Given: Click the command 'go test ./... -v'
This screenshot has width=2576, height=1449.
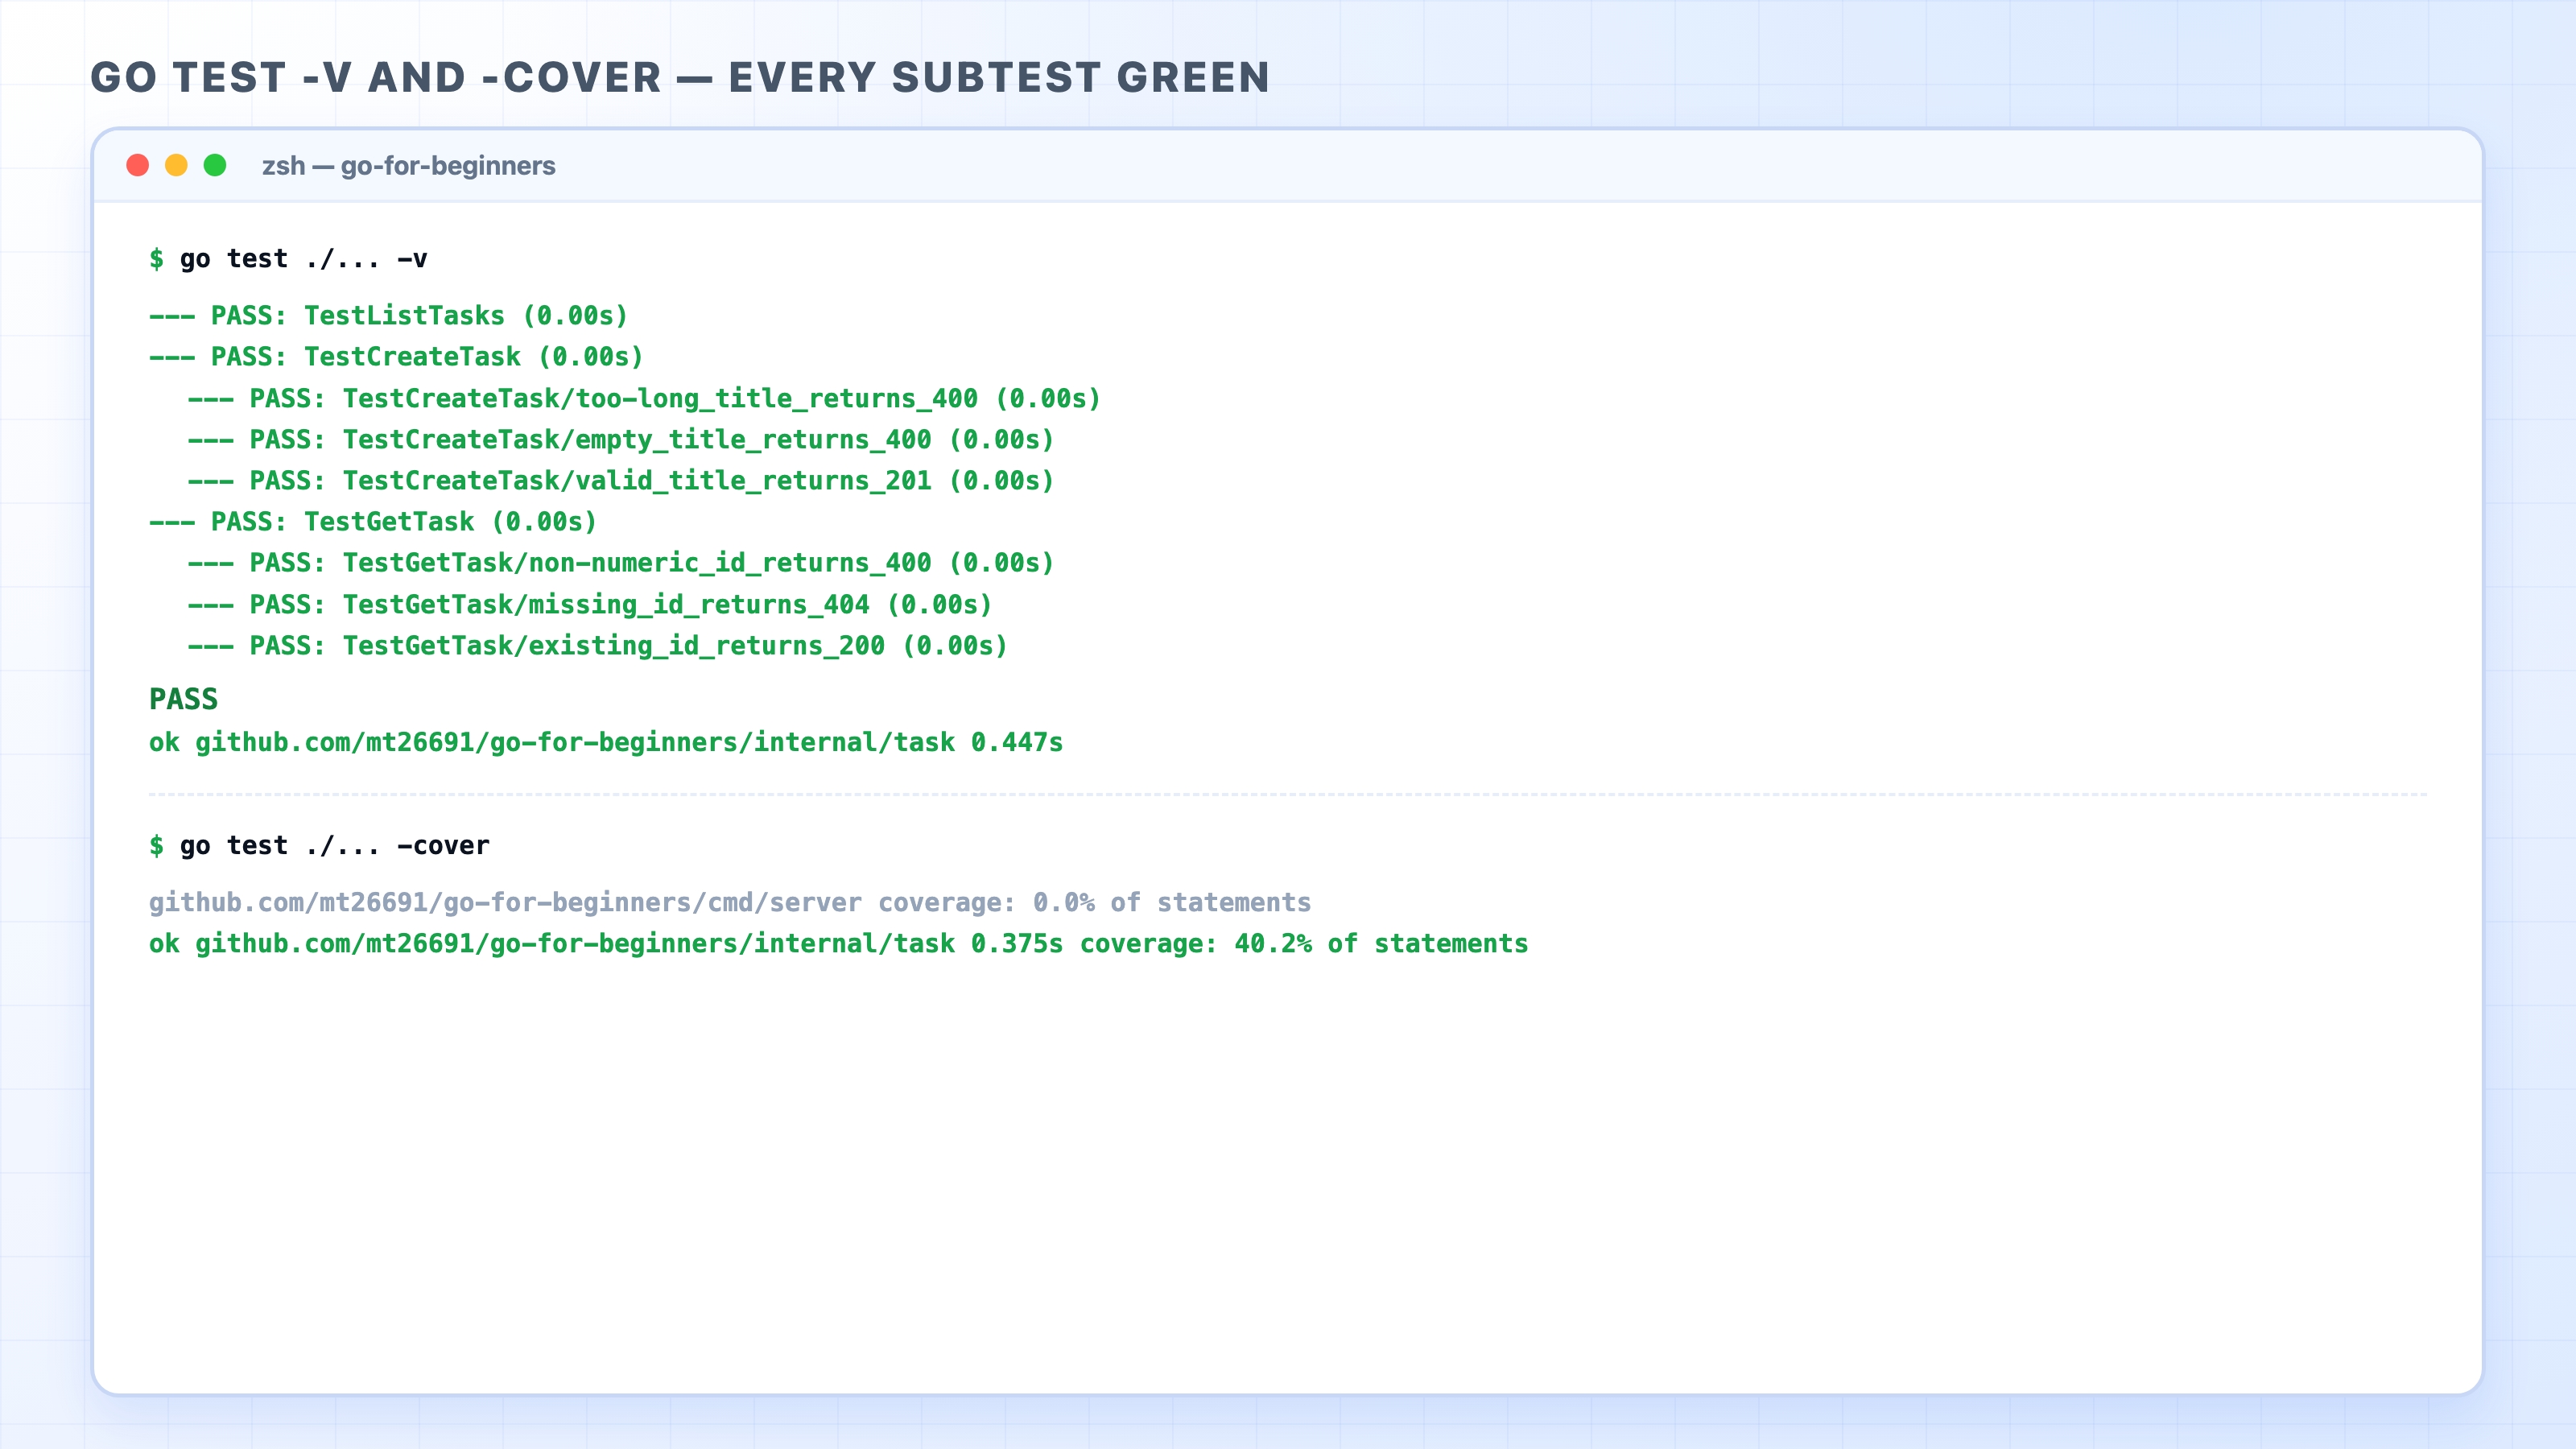Looking at the screenshot, I should tap(303, 259).
